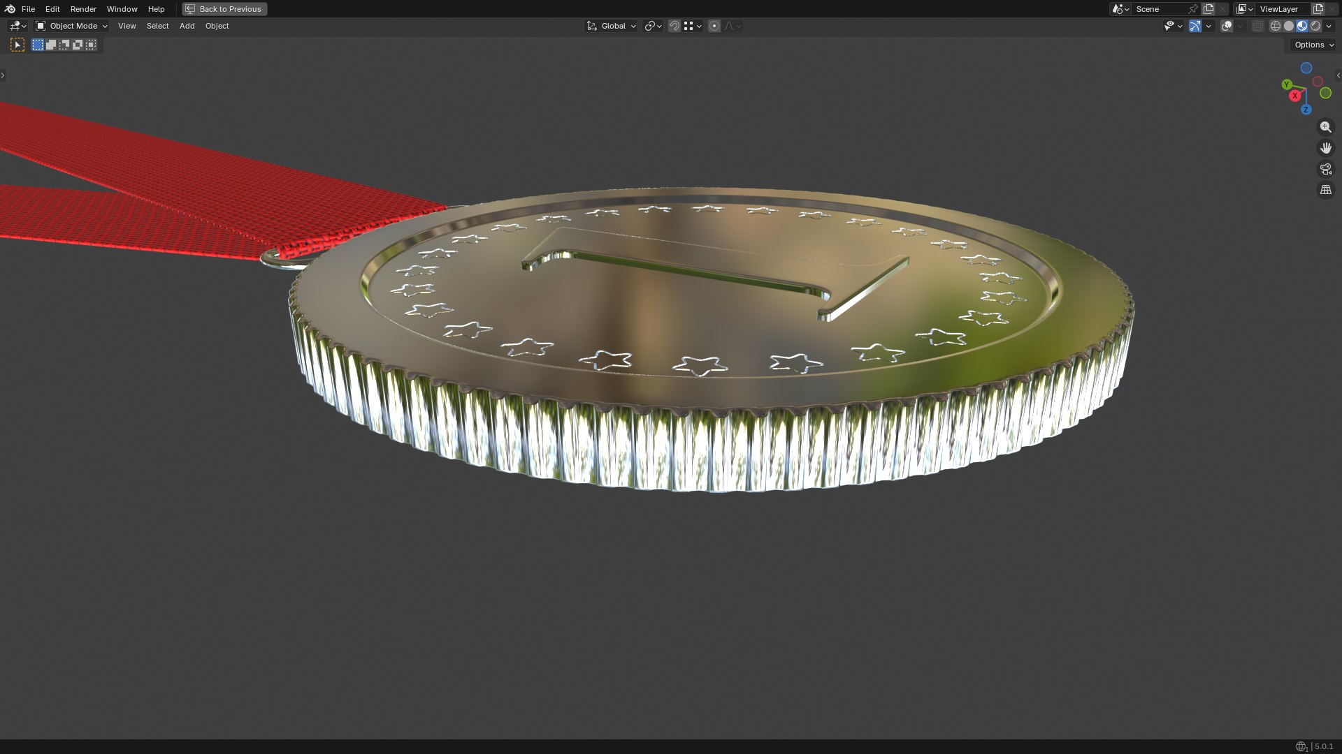Choose the Intersect selection mode
This screenshot has height=754, width=1342.
tap(91, 45)
